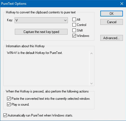Enable the Alt modifier checkbox
The image size is (126, 121).
(x=74, y=20)
